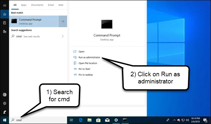Open Mail app from taskbar
Screen dimensions: 211x124
tap(107, 120)
